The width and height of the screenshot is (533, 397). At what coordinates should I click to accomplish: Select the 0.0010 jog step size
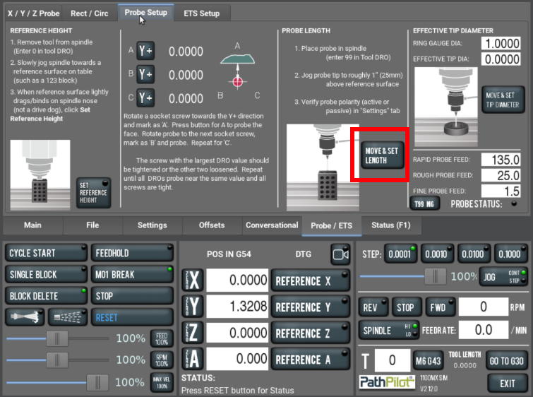[x=434, y=254]
